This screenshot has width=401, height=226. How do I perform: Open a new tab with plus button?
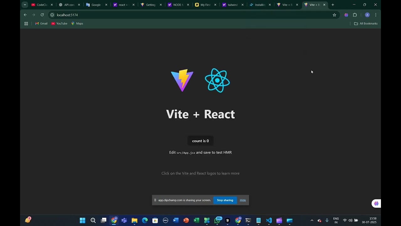(x=333, y=5)
